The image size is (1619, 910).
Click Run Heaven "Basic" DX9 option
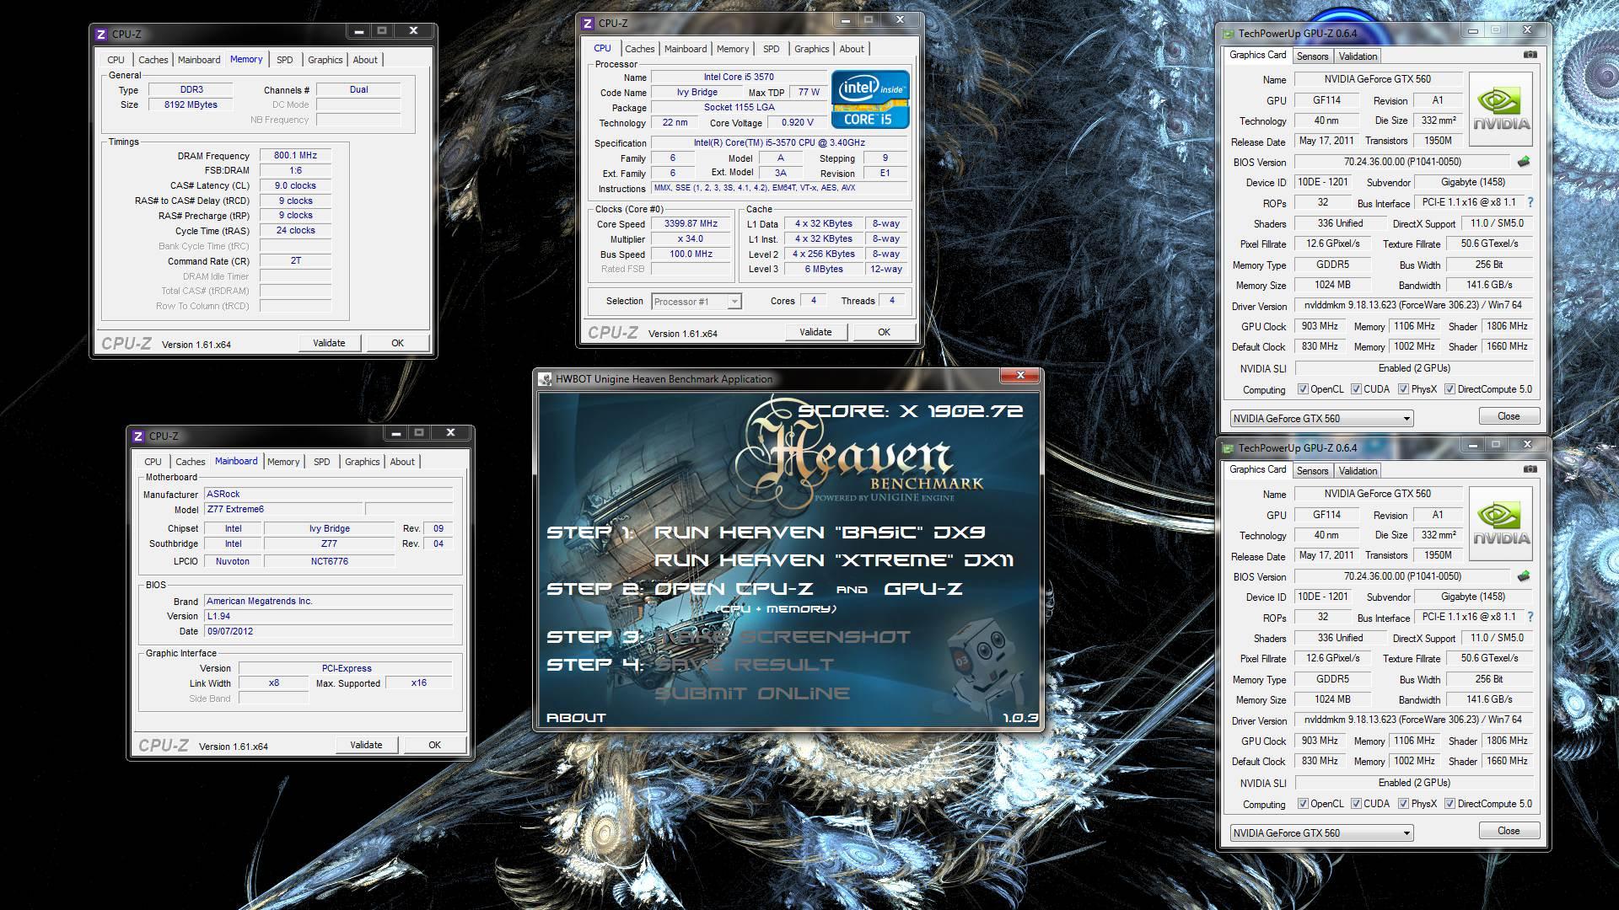pos(820,533)
